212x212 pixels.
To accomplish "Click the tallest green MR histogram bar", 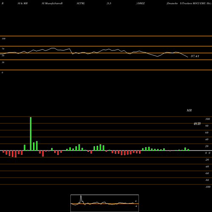I will pyautogui.click(x=31, y=134).
